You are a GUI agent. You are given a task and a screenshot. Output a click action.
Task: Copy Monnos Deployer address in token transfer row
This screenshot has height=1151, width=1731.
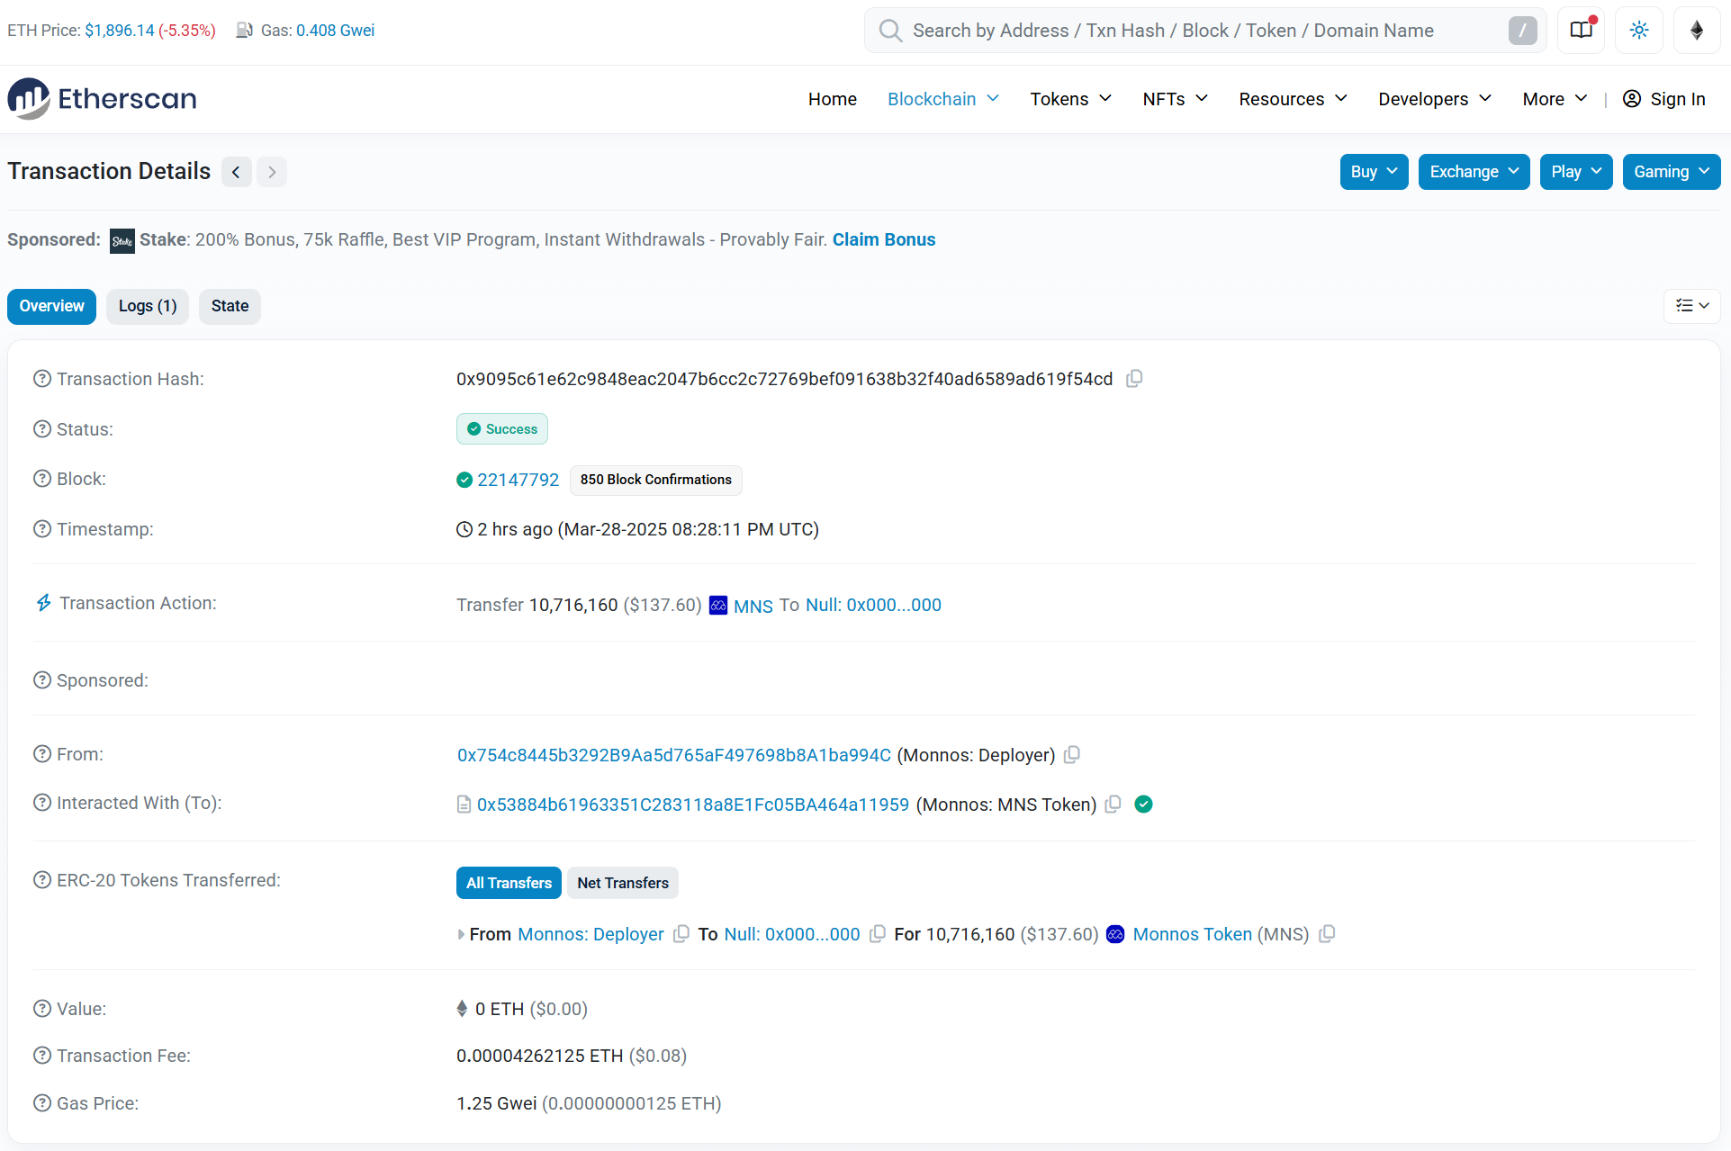click(x=681, y=934)
